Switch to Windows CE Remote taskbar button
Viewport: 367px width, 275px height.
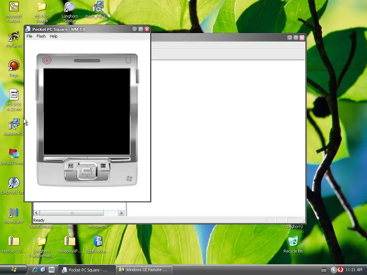pos(144,270)
